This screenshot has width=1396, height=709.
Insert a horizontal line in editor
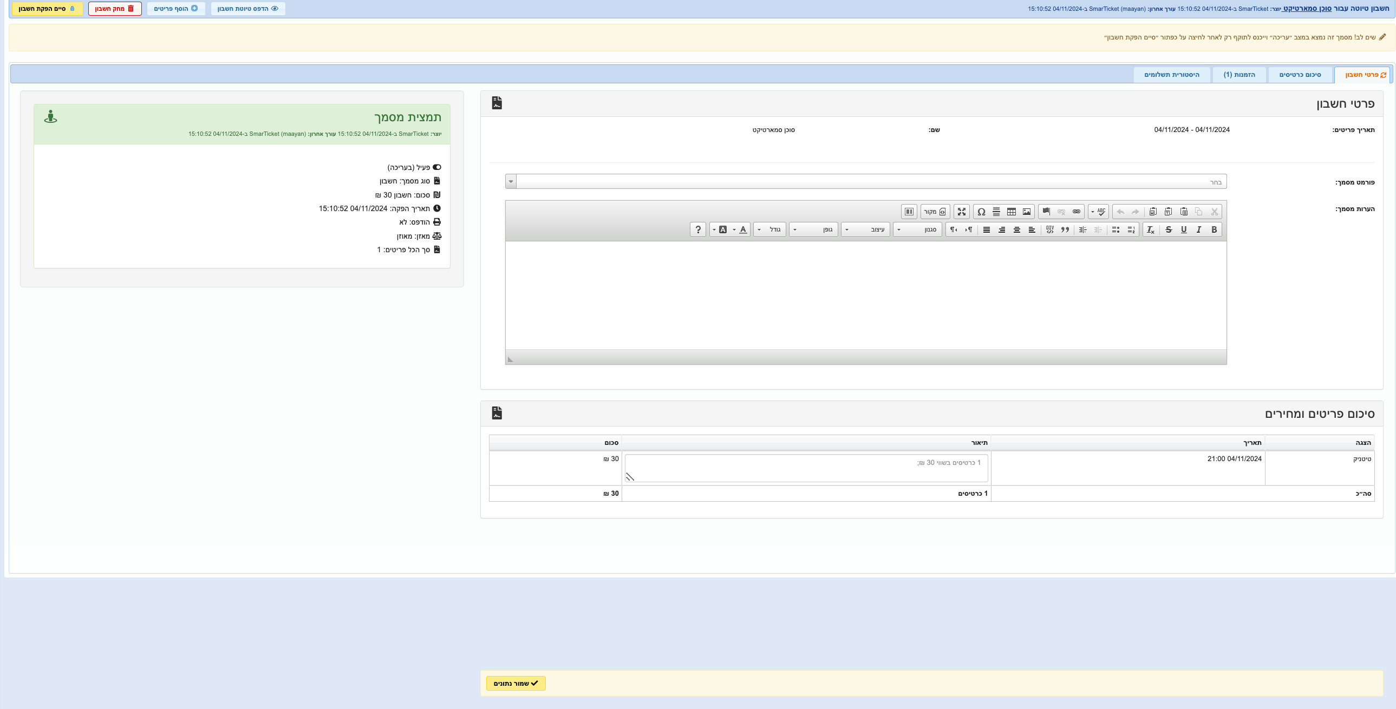click(996, 212)
